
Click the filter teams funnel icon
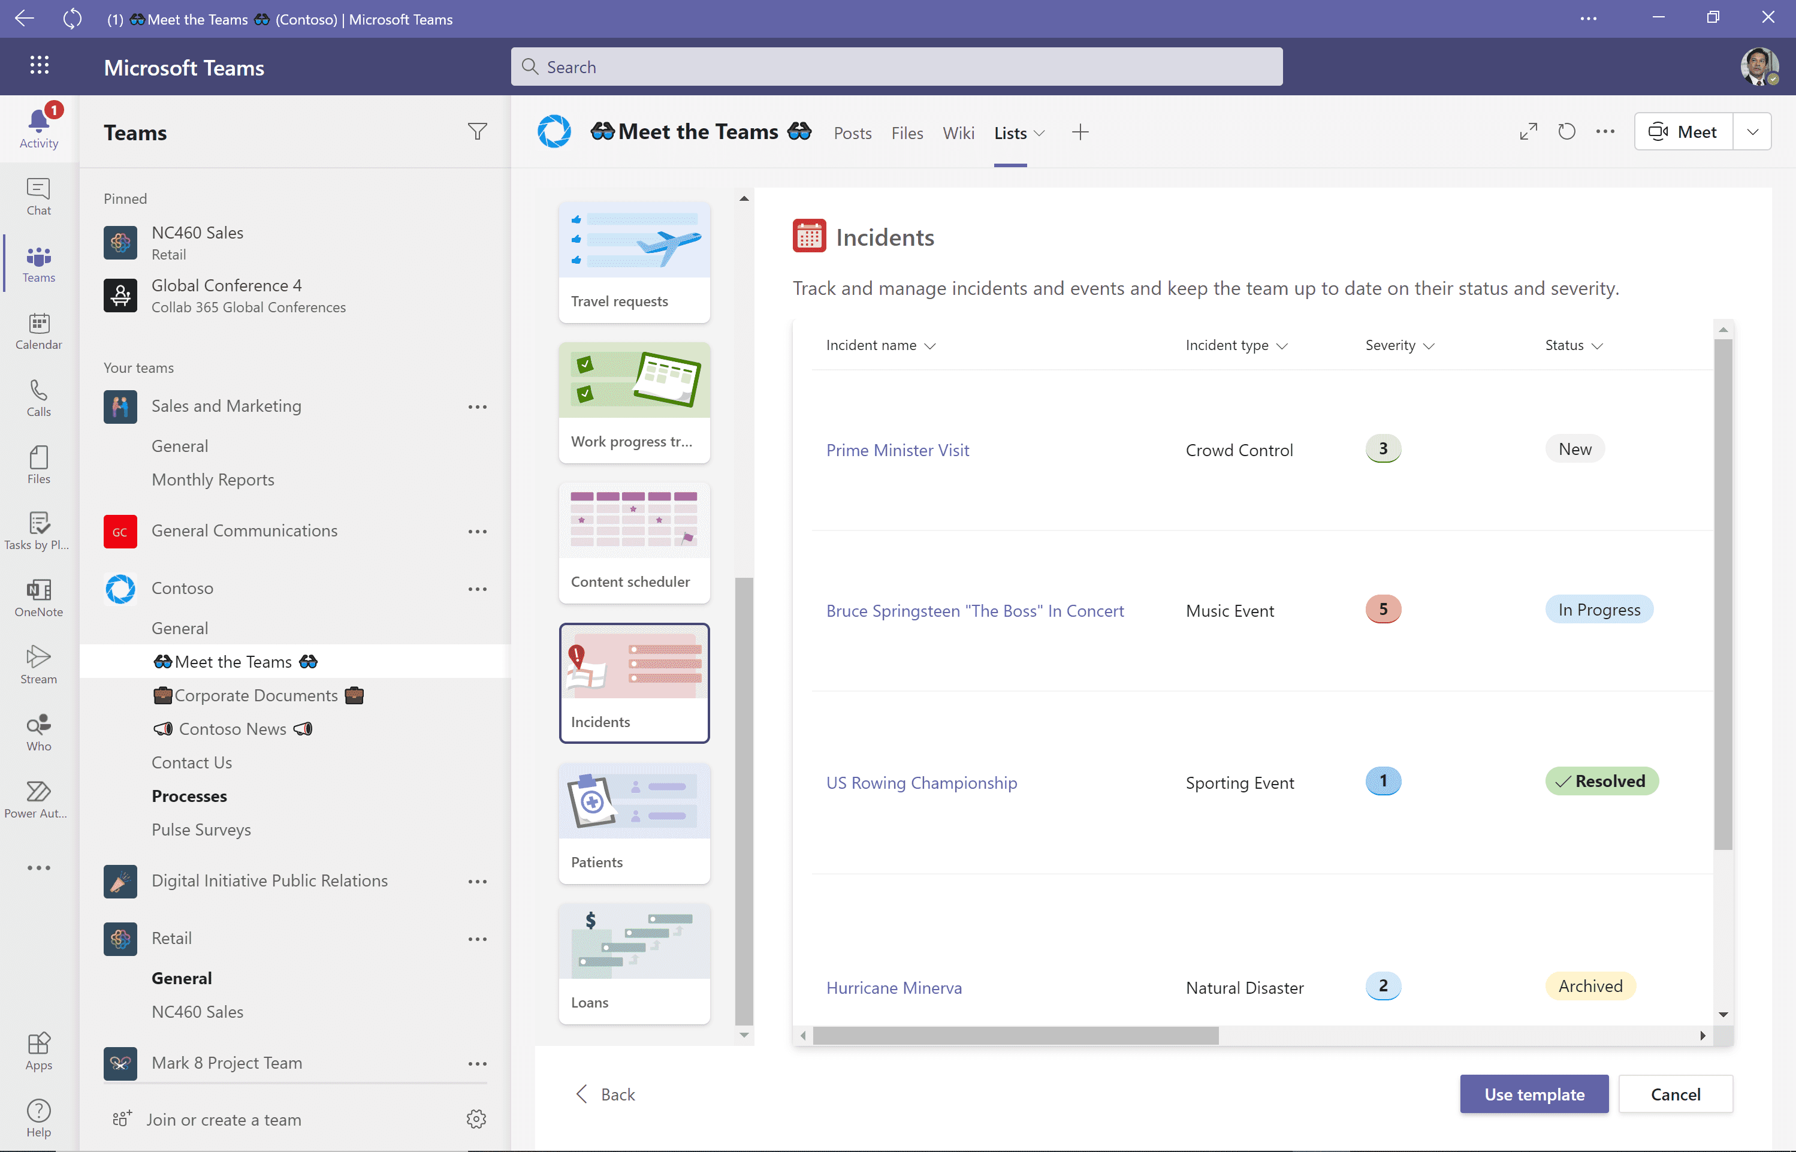coord(477,132)
